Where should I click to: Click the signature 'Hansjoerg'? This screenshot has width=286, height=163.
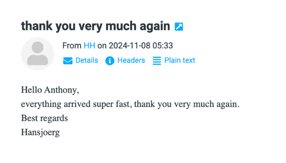tap(40, 132)
